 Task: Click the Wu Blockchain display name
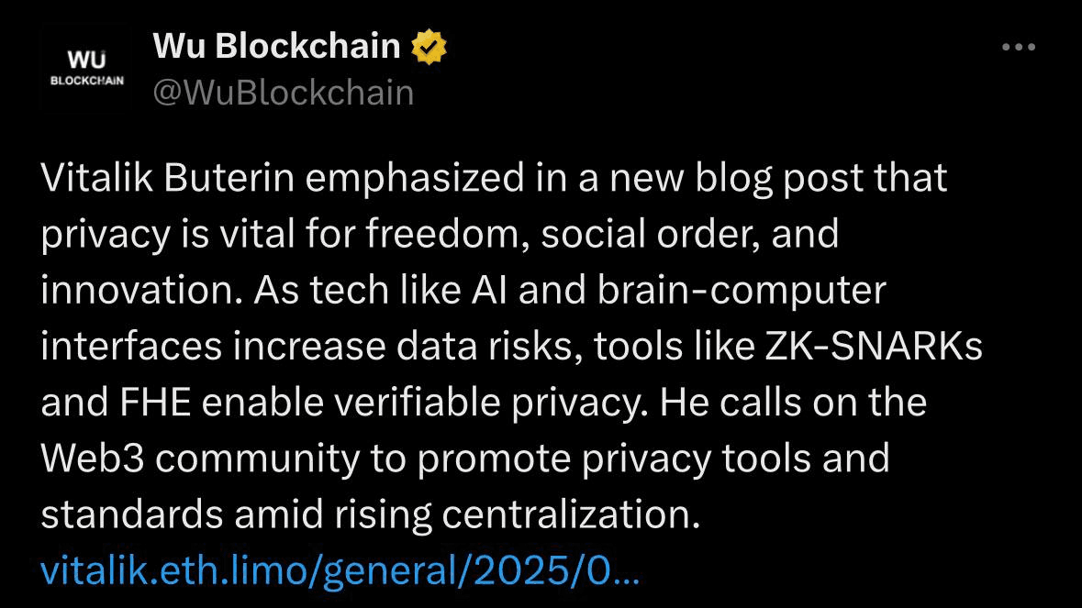point(276,46)
